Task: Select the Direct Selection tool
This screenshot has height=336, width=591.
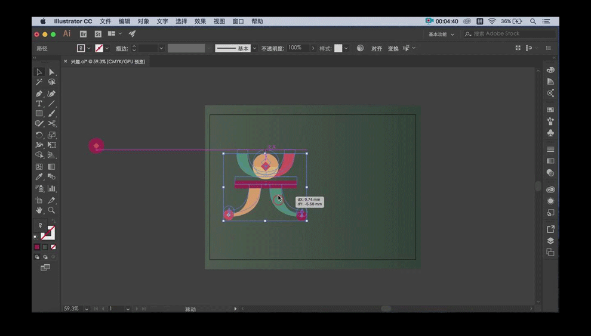Action: tap(52, 72)
